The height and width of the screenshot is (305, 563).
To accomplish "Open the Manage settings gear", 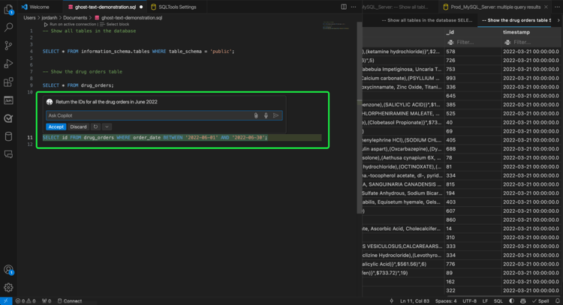I will point(8,288).
